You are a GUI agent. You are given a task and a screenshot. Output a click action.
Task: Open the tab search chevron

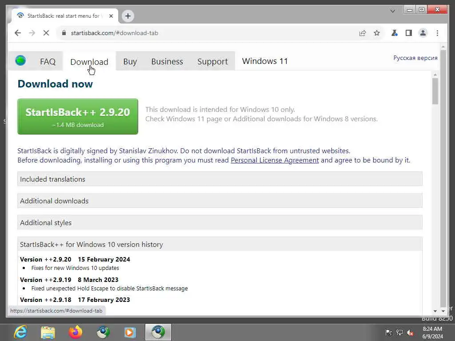point(393,11)
